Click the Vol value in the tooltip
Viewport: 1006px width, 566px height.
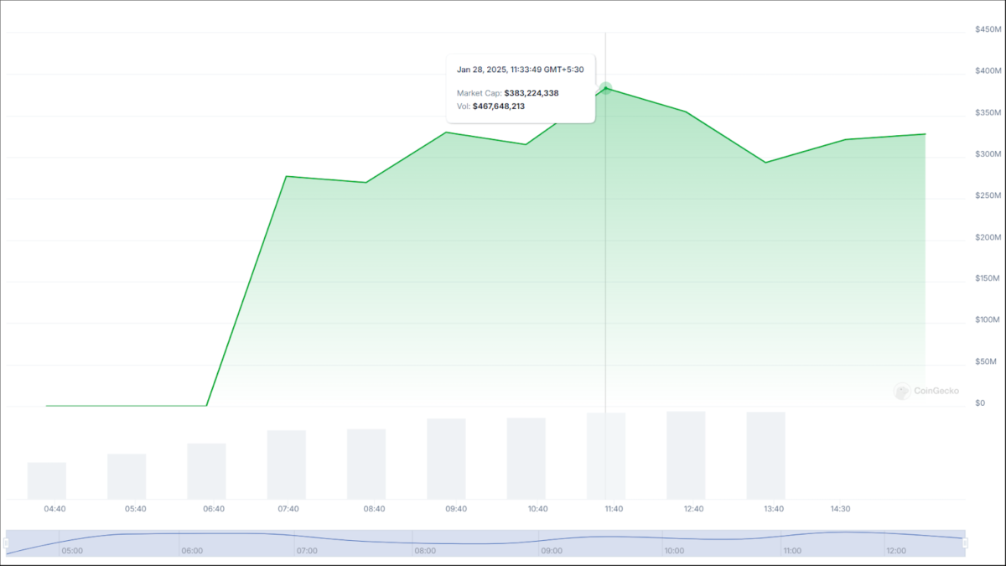tap(499, 106)
